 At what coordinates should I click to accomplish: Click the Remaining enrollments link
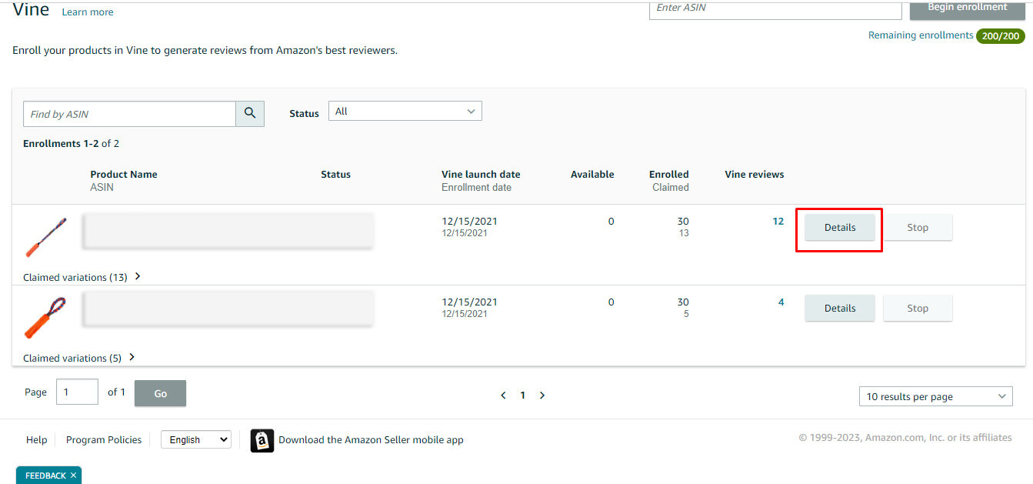[920, 35]
